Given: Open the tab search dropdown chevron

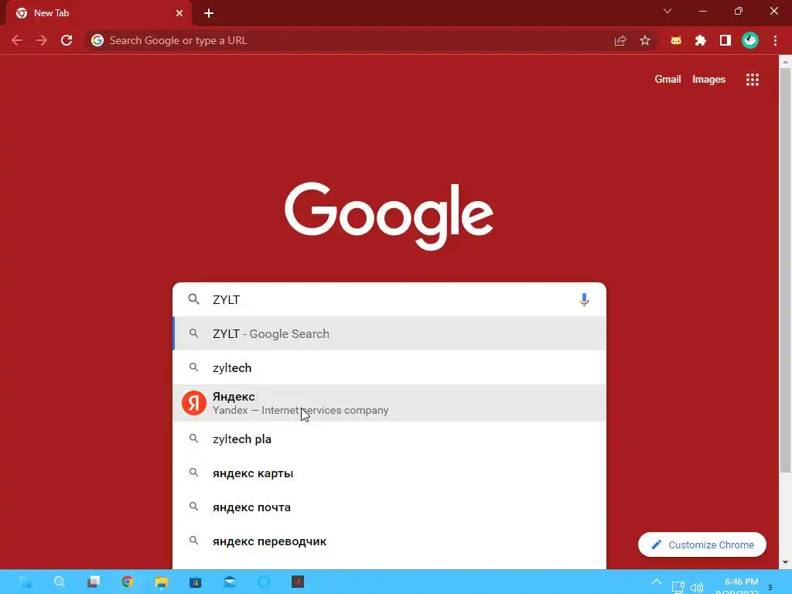Looking at the screenshot, I should pos(667,11).
